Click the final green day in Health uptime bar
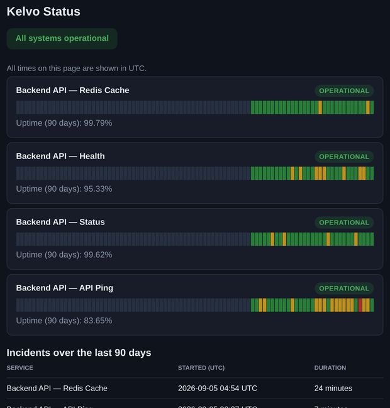The image size is (390, 408). click(x=372, y=174)
